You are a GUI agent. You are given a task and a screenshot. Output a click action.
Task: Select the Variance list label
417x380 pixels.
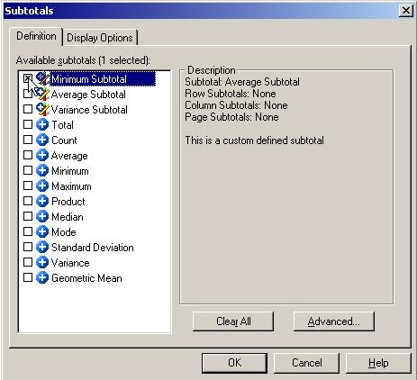[x=70, y=263]
